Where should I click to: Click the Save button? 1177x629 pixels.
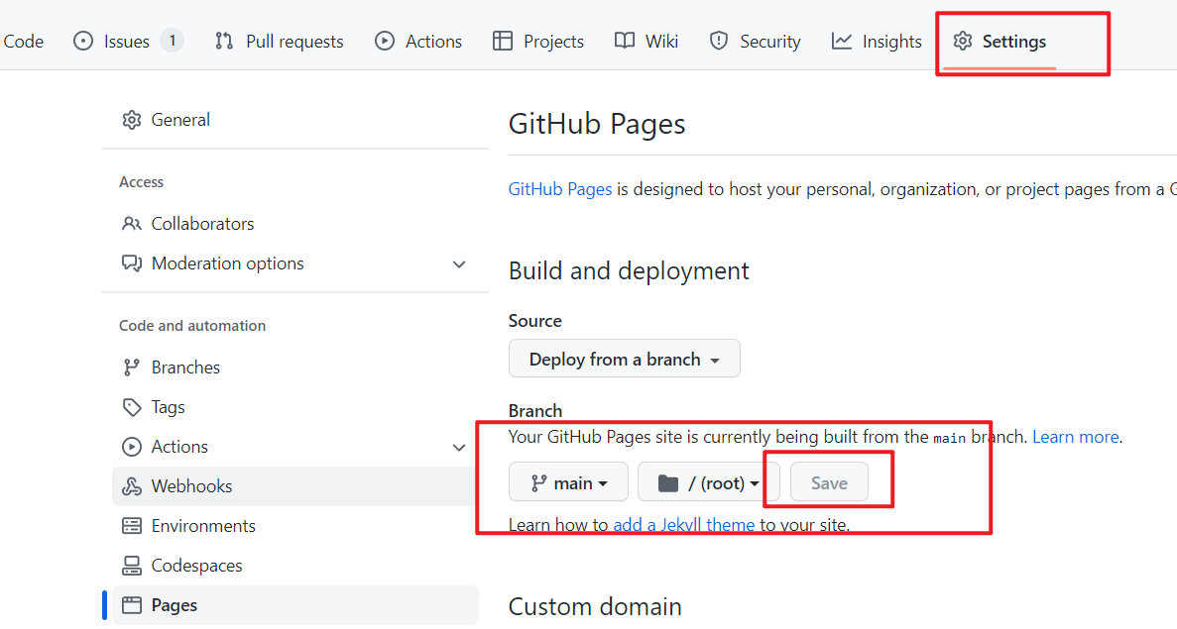[x=829, y=482]
